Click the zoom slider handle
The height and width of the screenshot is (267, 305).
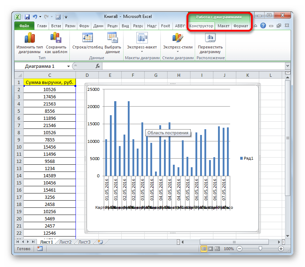[x=260, y=249]
